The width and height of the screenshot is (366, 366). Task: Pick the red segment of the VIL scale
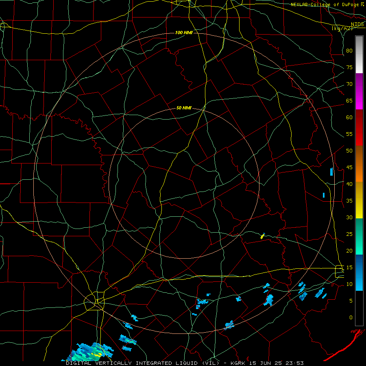point(359,127)
